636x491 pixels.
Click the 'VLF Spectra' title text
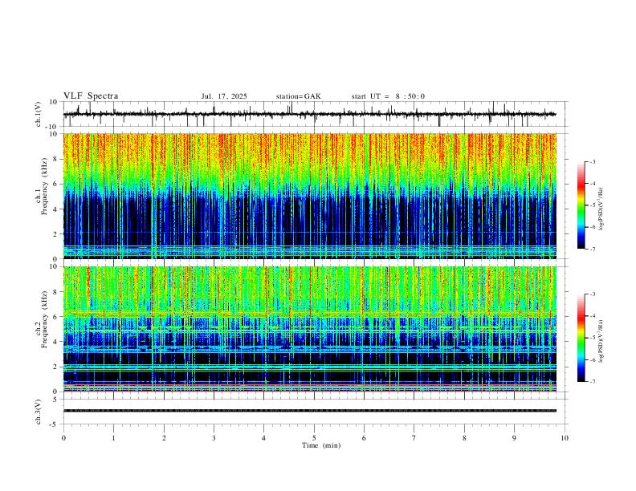click(91, 96)
